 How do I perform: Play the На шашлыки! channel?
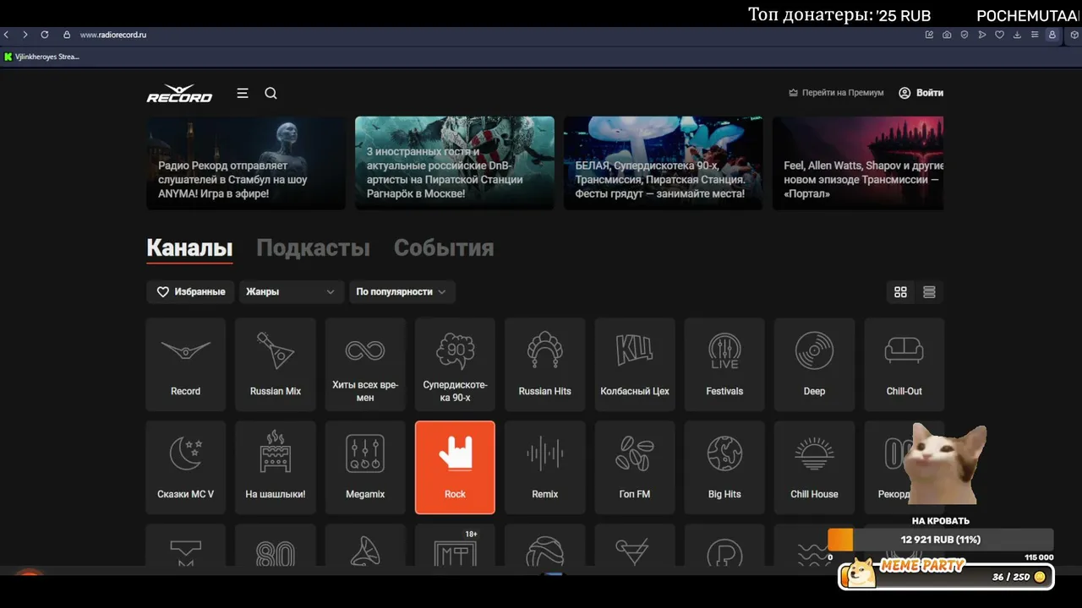click(x=276, y=467)
